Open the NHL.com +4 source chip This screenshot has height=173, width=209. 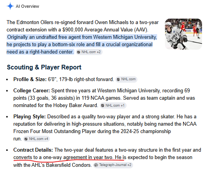37,139
